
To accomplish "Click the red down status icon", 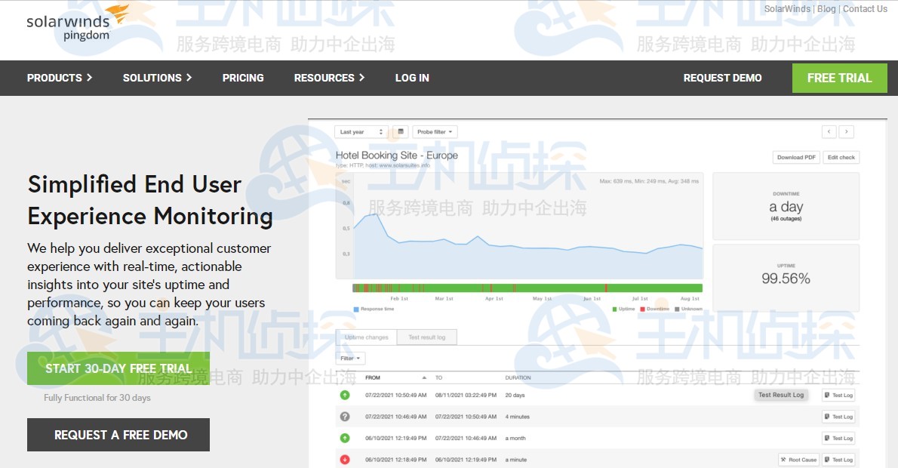I will pos(345,460).
